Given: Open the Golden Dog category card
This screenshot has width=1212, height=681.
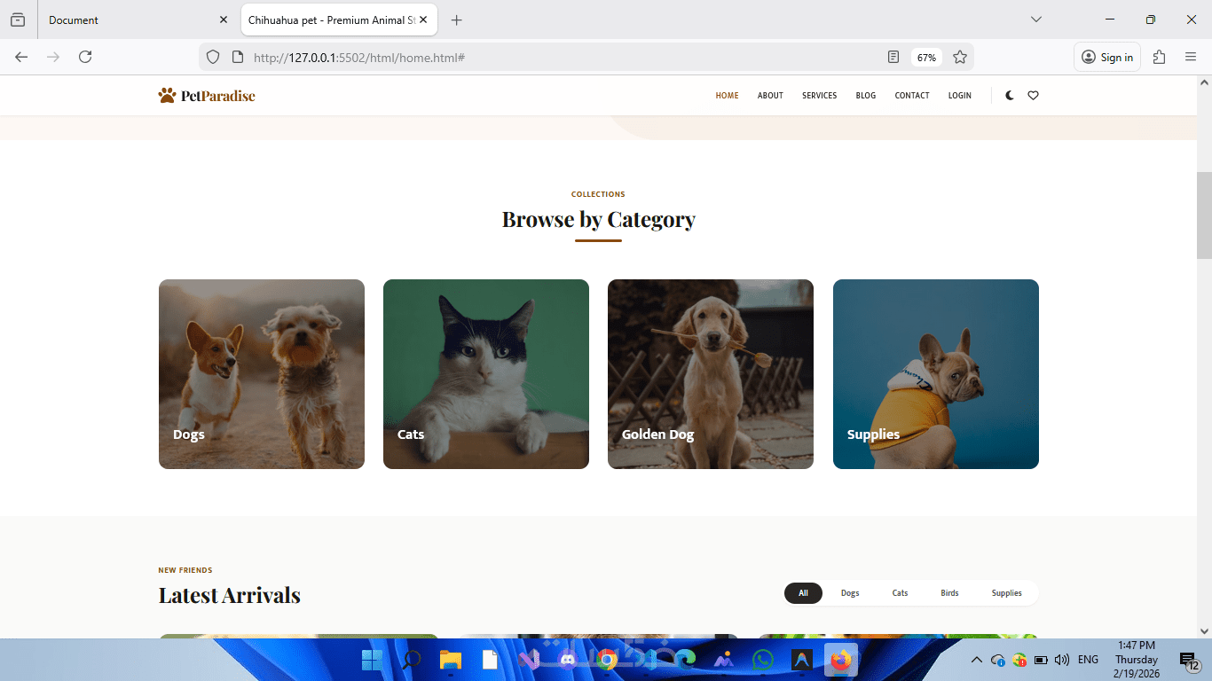Looking at the screenshot, I should click(x=711, y=374).
